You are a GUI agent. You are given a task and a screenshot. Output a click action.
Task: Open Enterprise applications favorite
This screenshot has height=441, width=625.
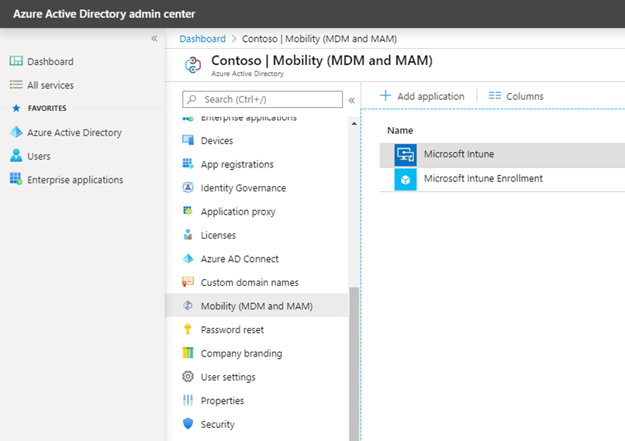tap(75, 180)
